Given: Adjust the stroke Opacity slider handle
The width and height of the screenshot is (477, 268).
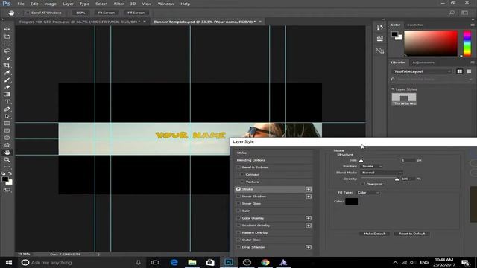Looking at the screenshot, I should (397, 179).
